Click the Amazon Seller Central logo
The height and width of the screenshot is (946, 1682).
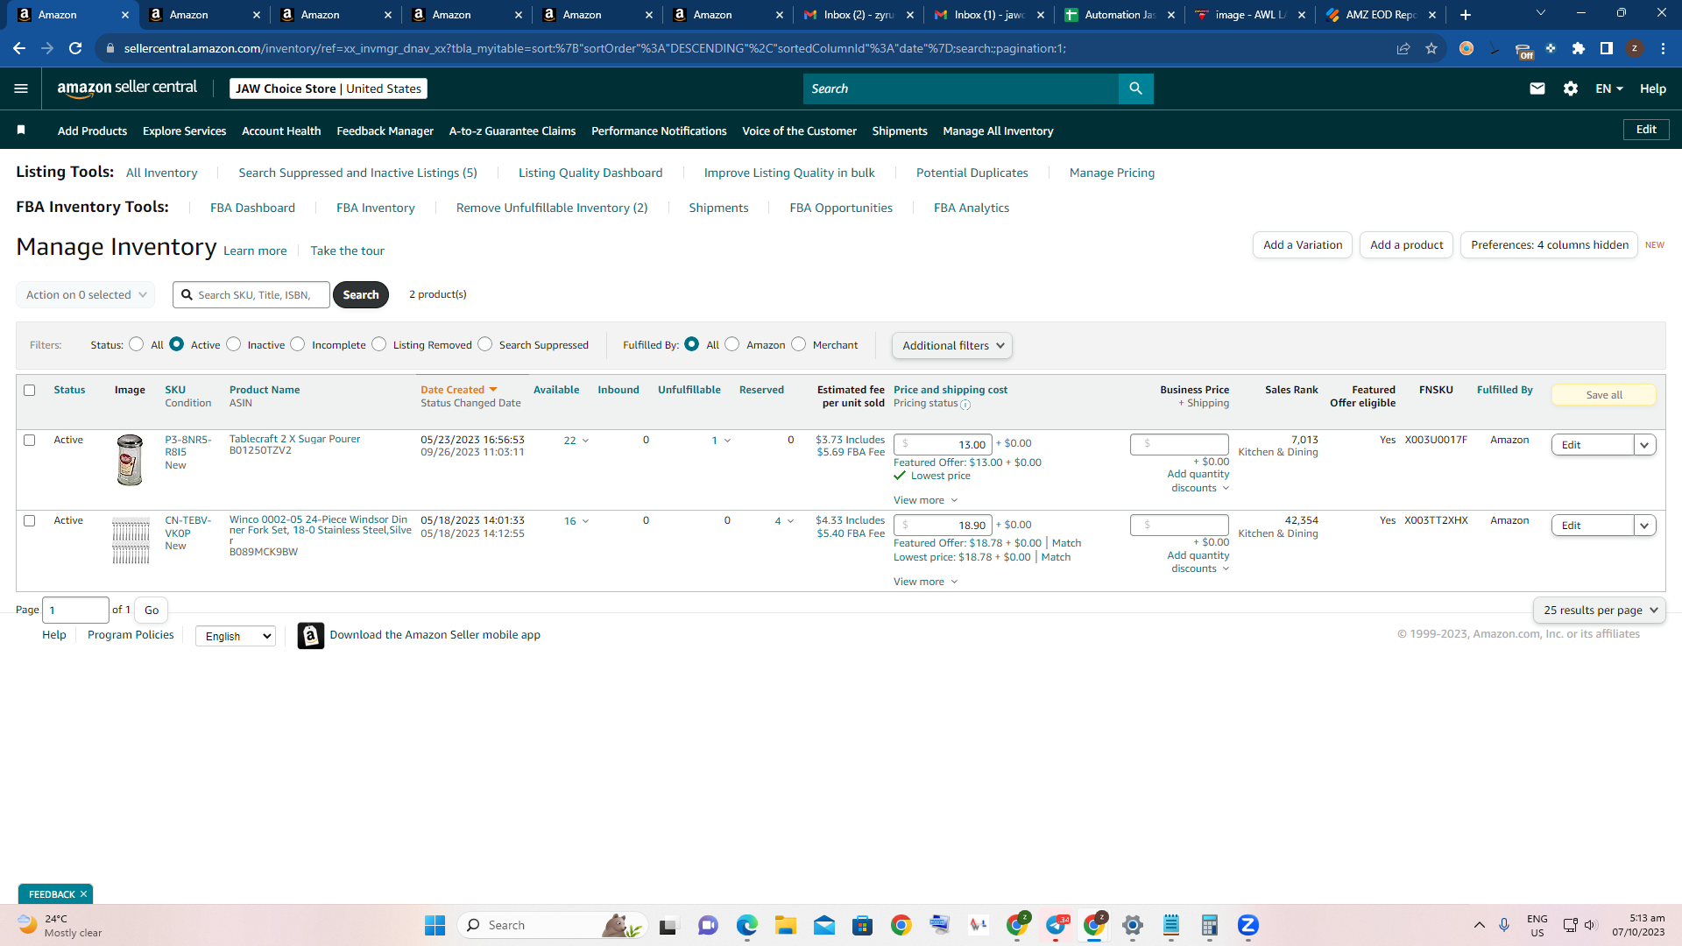pos(127,88)
